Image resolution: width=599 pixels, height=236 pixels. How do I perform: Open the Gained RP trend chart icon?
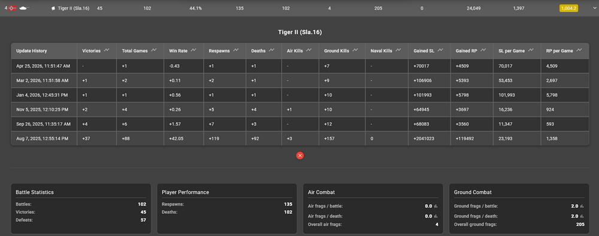click(483, 50)
